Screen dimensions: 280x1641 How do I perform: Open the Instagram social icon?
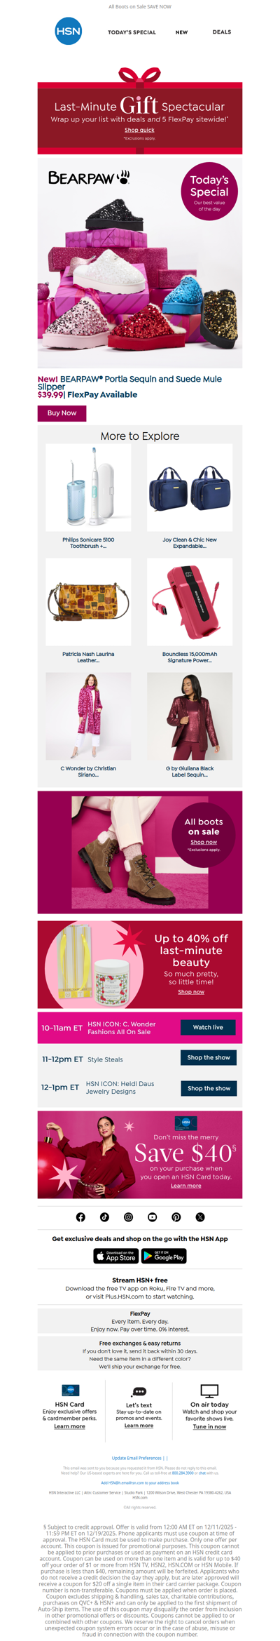pyautogui.click(x=128, y=1217)
